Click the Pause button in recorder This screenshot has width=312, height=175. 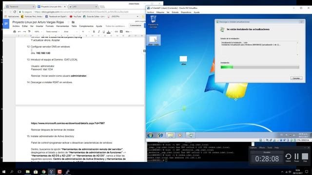click(x=296, y=157)
